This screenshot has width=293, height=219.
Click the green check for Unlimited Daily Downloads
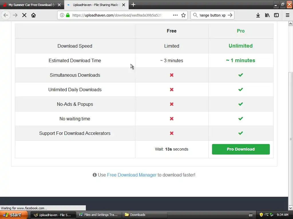tap(241, 89)
